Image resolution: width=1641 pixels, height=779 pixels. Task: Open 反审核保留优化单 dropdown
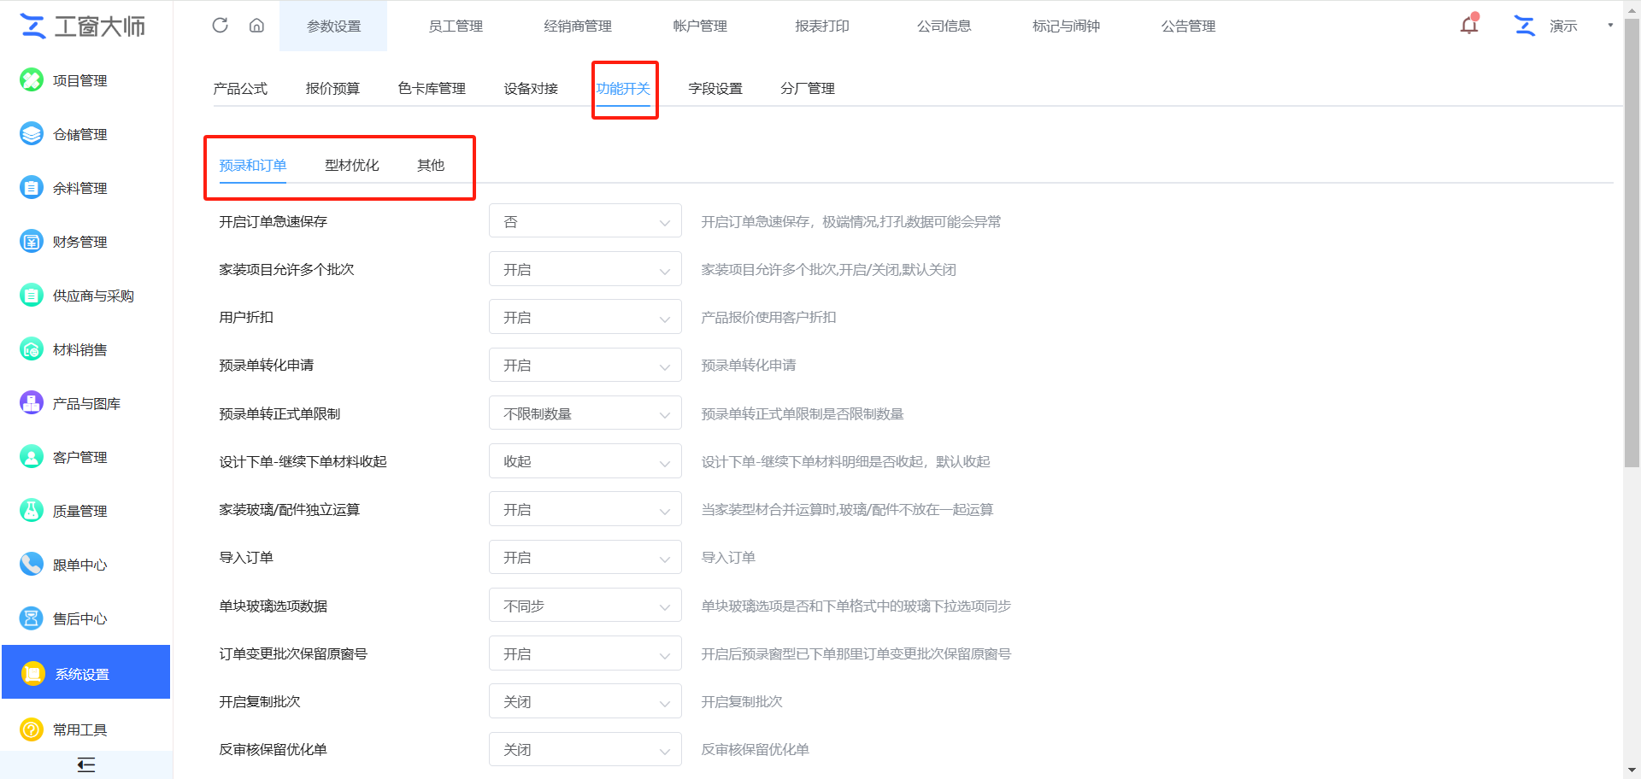click(x=585, y=749)
